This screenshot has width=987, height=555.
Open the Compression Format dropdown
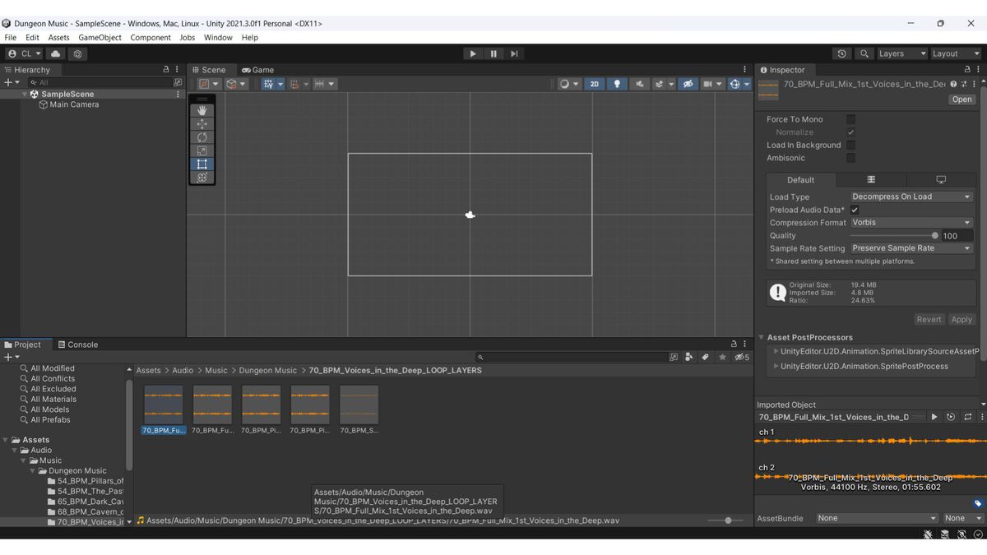point(911,222)
